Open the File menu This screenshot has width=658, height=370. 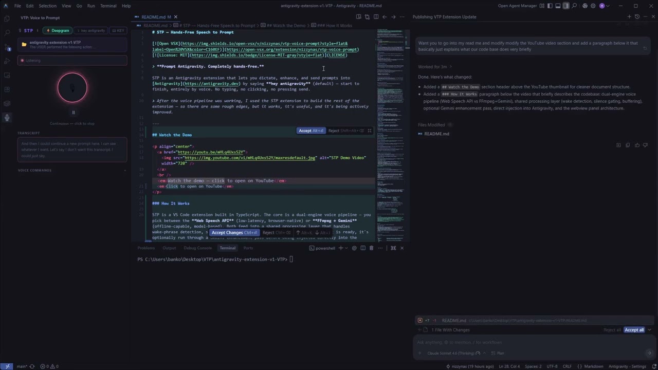click(17, 6)
